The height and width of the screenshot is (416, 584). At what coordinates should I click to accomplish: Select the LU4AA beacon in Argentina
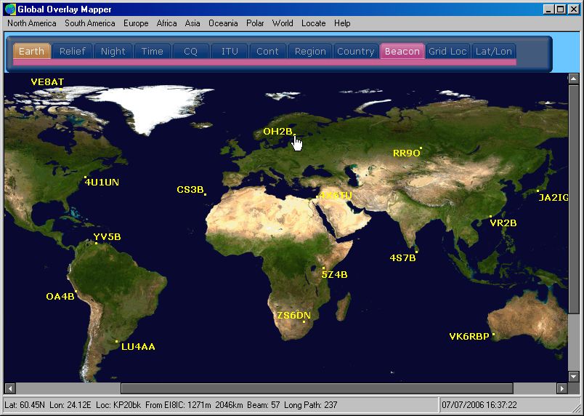pyautogui.click(x=116, y=341)
